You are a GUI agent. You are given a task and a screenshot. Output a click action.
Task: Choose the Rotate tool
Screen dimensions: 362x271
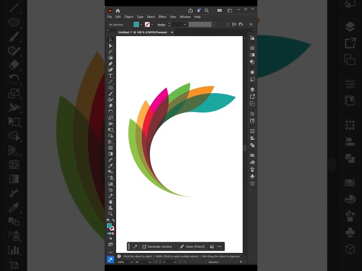(x=111, y=112)
